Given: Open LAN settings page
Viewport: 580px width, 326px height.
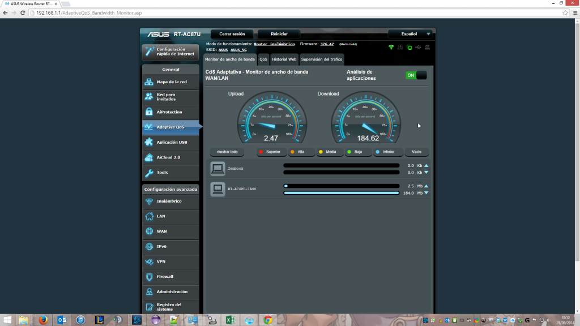Looking at the screenshot, I should tap(170, 216).
